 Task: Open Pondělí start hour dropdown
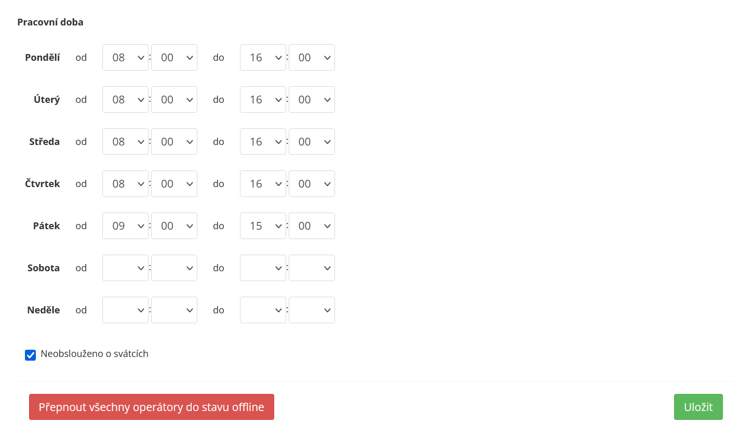tap(125, 58)
